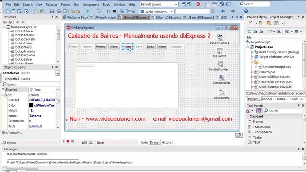Image resolution: width=306 pixels, height=172 pixels.
Task: Open the Refactor menu
Action: [x=52, y=4]
